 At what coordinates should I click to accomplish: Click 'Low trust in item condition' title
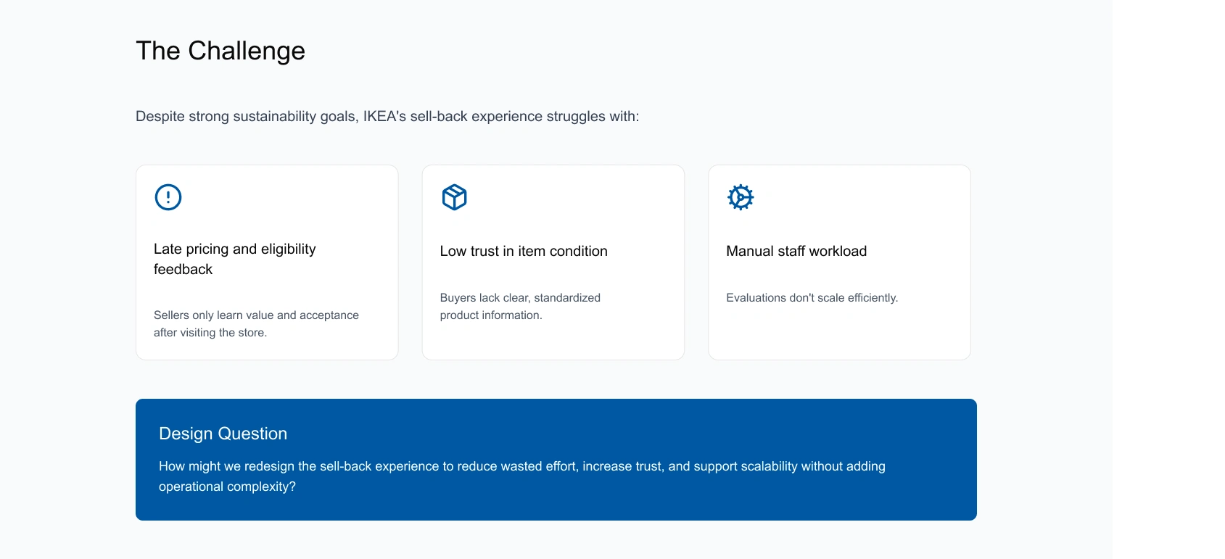[524, 251]
